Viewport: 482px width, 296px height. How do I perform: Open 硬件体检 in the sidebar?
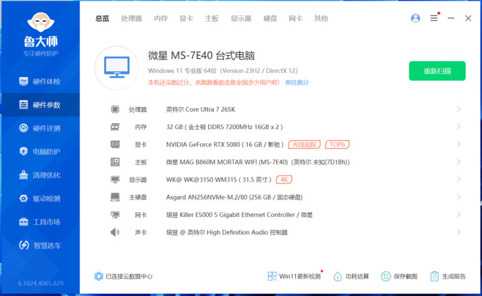pyautogui.click(x=40, y=81)
